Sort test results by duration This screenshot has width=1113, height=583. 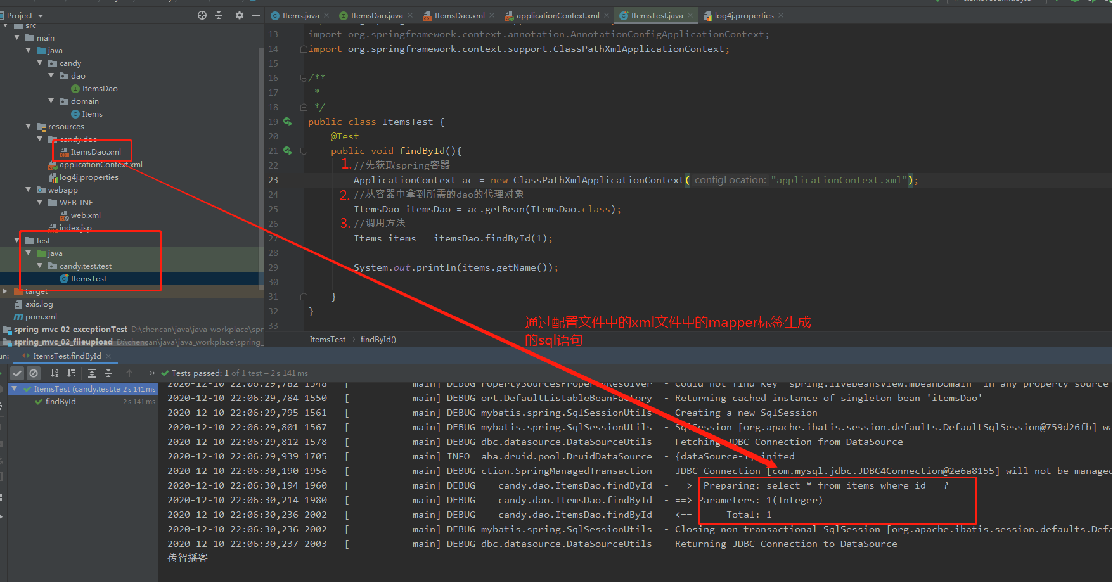(71, 373)
